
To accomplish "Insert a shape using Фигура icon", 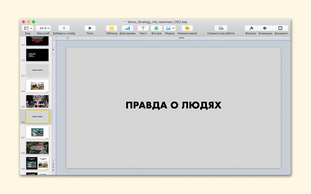I will 156,28.
